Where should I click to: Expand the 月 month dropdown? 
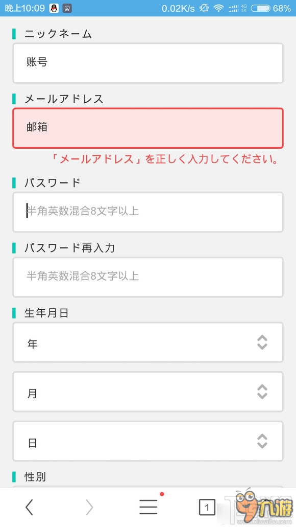coord(148,392)
